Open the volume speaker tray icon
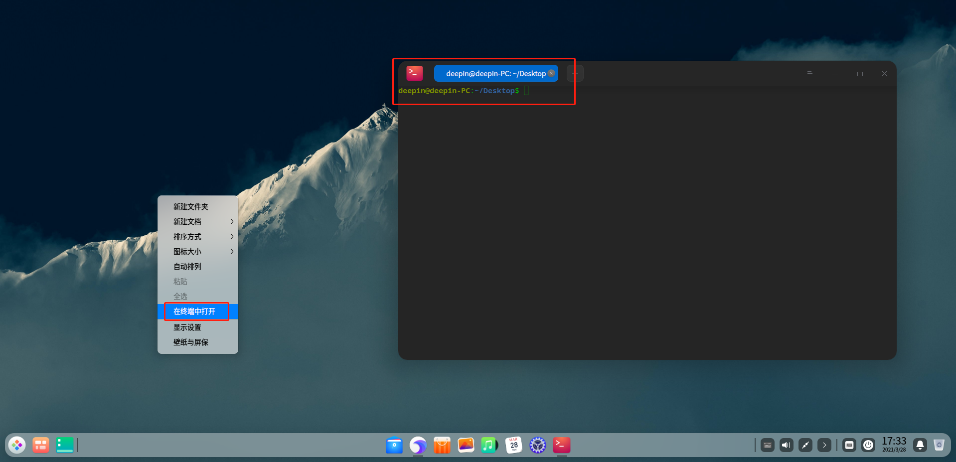Screen dimensions: 956x462 787,445
